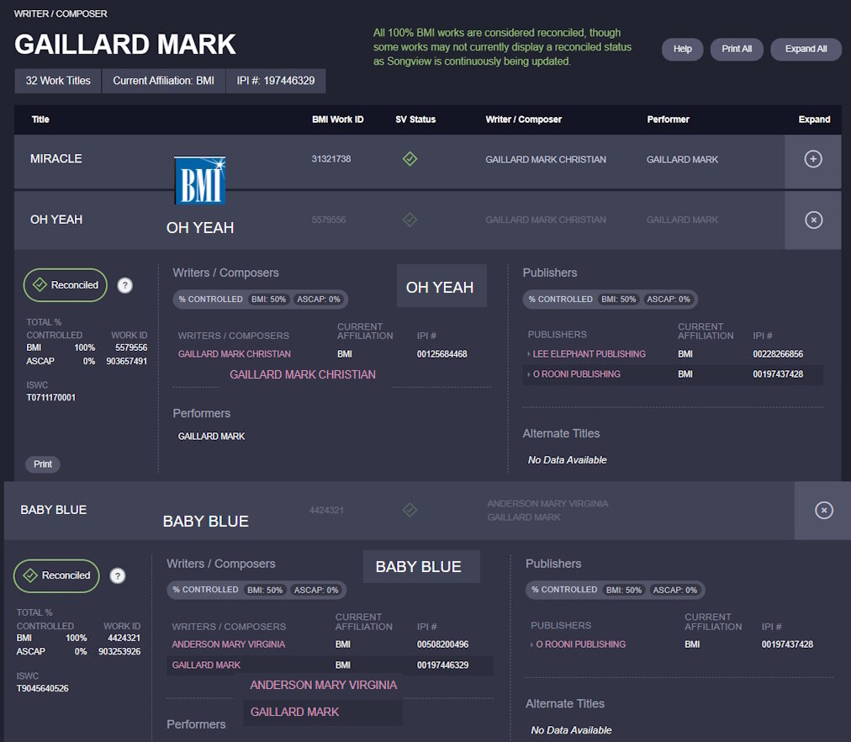Click BABY BLUE publishers % CONTROLLED pill
The width and height of the screenshot is (851, 742).
coord(615,590)
